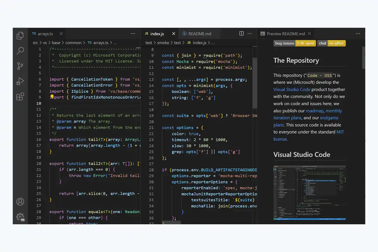Open the Accounts menu icon
The width and height of the screenshot is (378, 252).
20,202
